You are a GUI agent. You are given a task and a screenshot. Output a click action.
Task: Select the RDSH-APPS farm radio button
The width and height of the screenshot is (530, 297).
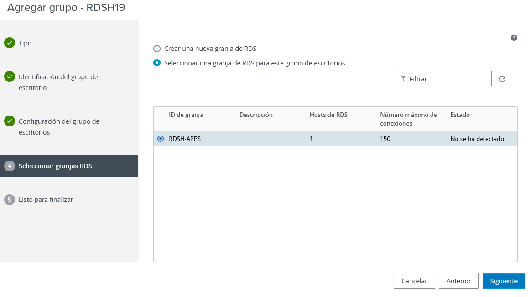click(161, 139)
